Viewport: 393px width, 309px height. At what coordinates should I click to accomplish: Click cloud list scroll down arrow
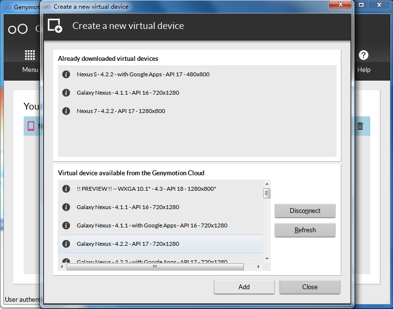pyautogui.click(x=267, y=259)
